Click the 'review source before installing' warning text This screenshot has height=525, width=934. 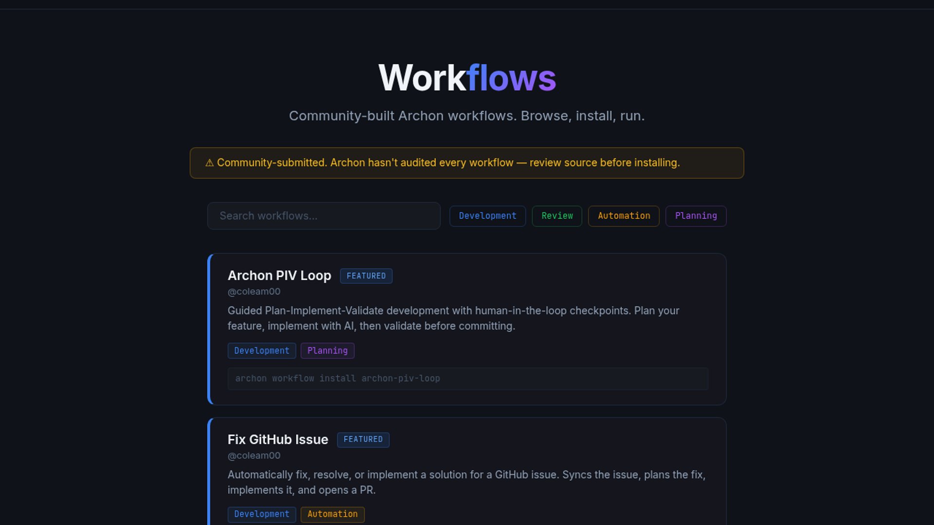(605, 163)
